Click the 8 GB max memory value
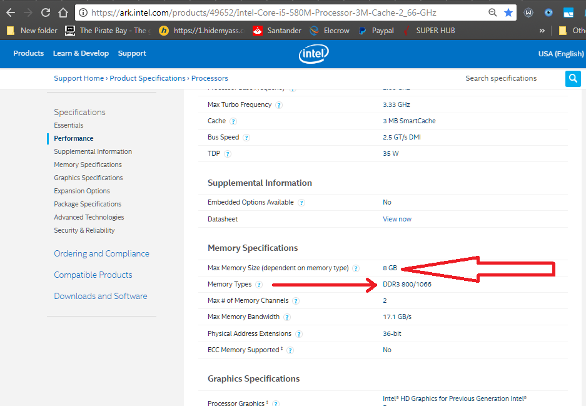 390,268
